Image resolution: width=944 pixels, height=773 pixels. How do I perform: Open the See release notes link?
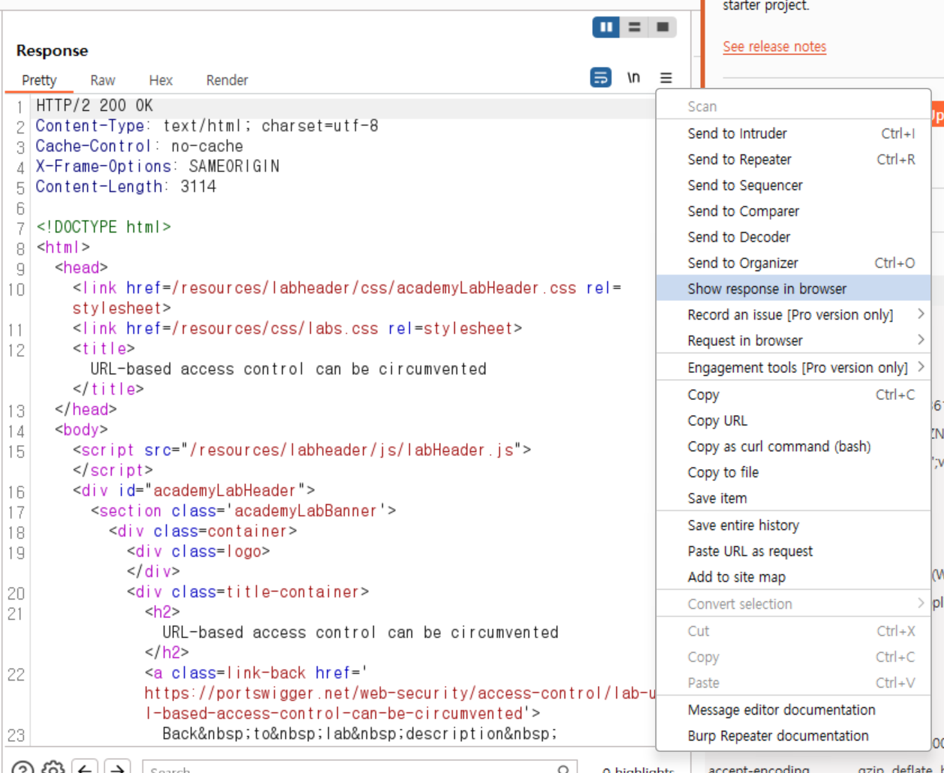coord(774,47)
